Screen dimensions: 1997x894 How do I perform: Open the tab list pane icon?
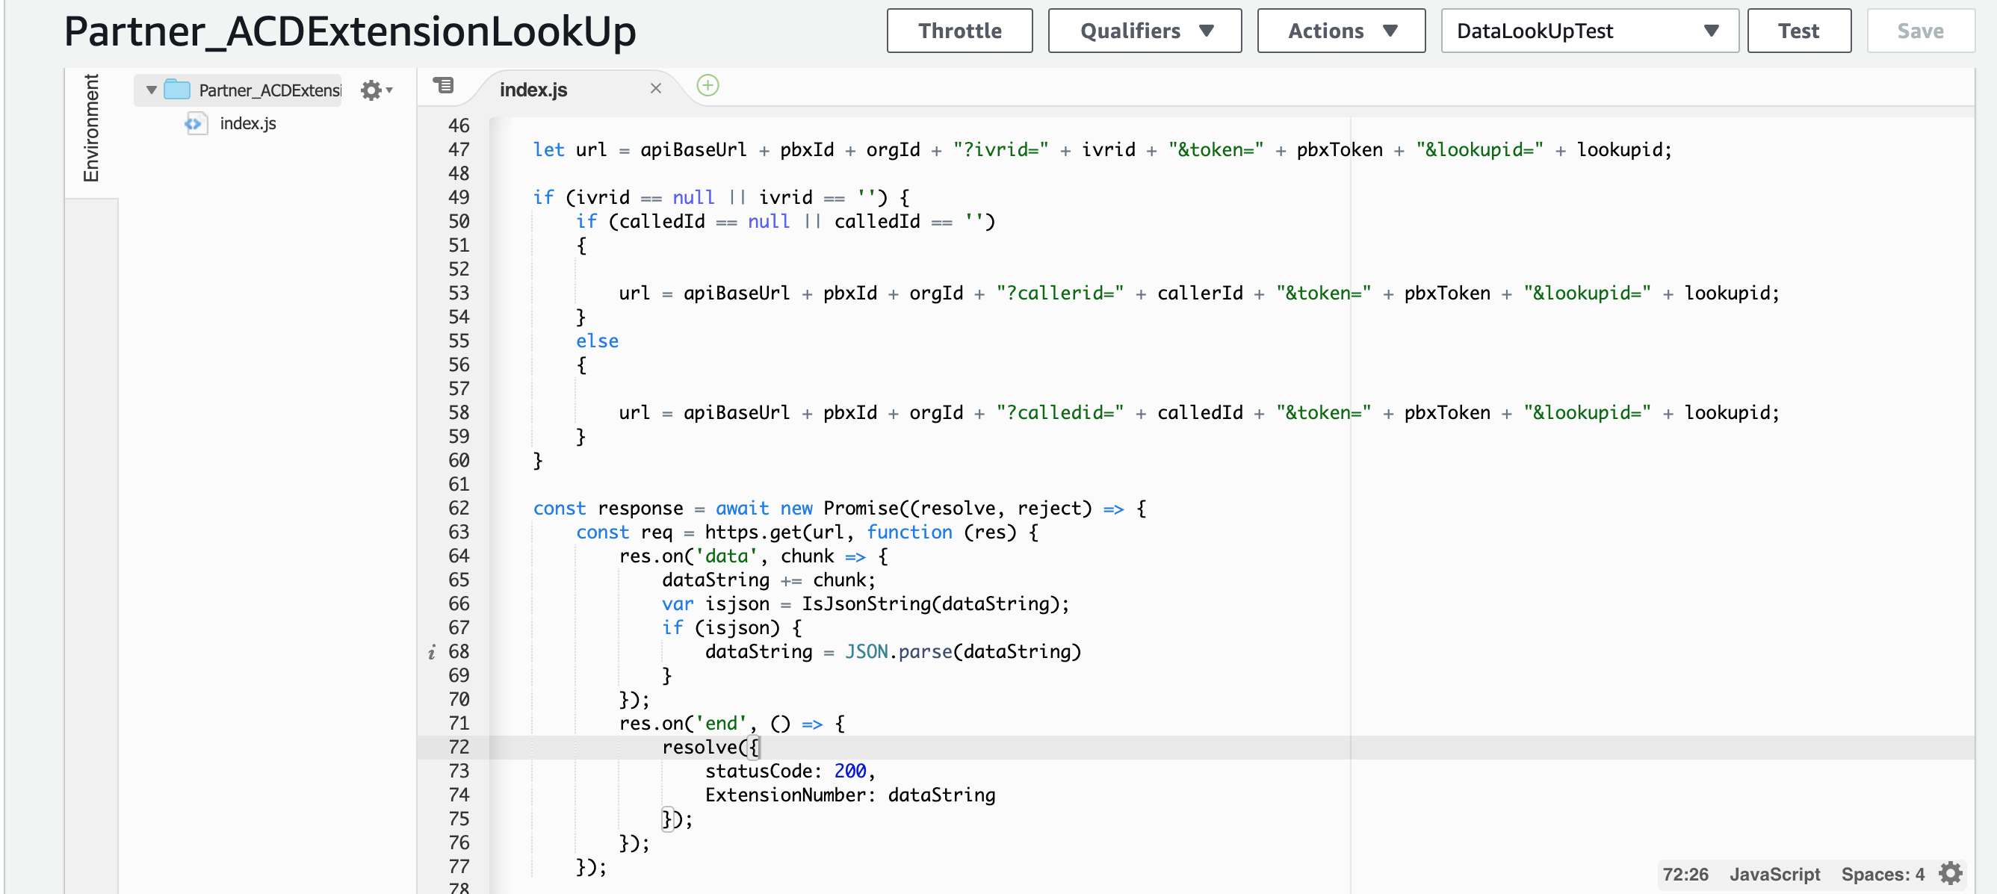444,85
